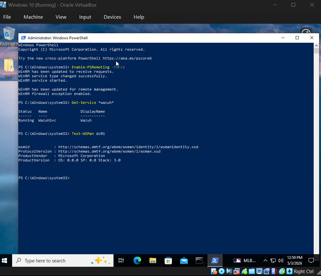
Task: Click the keyboard capture arrow icon
Action: [289, 271]
